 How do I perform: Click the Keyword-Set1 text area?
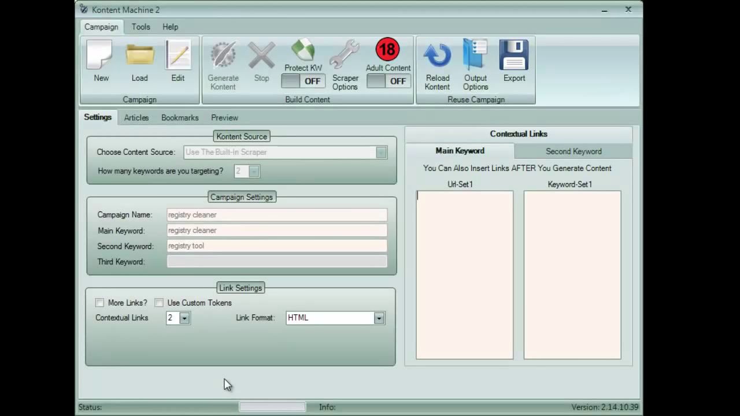point(572,275)
